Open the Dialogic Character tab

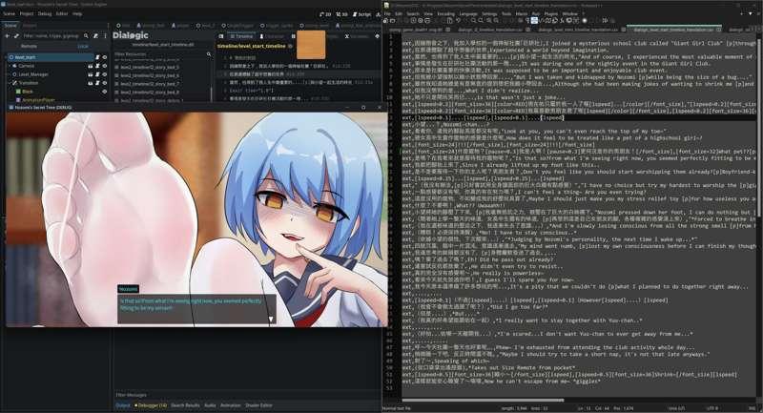coord(272,36)
